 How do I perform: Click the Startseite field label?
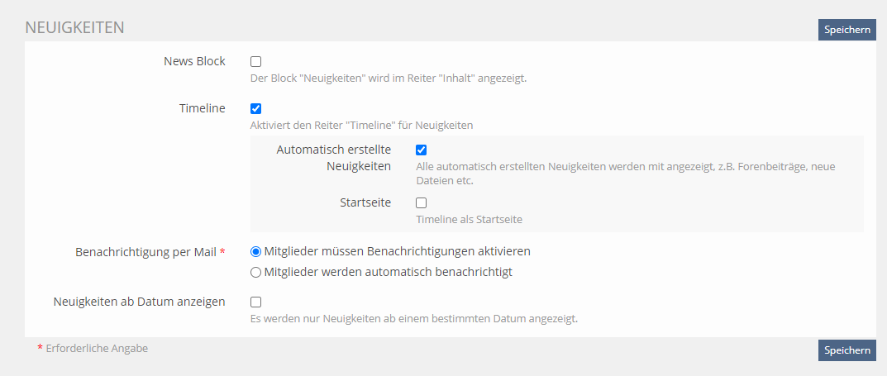point(365,202)
